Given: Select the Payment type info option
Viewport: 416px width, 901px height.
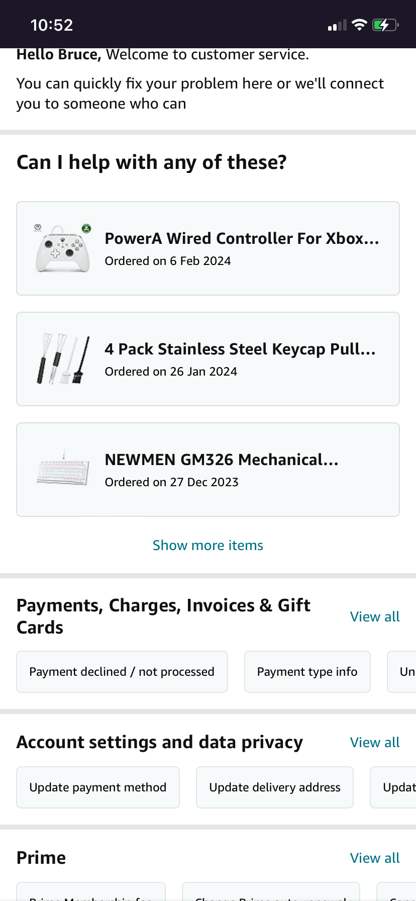Looking at the screenshot, I should [x=307, y=672].
